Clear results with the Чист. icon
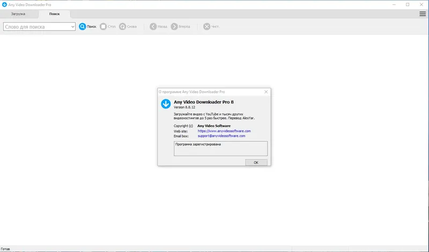 (x=206, y=27)
